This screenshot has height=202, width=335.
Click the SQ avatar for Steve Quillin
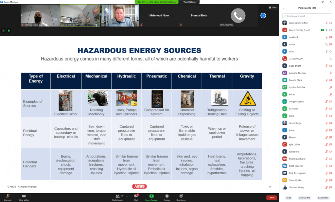(x=285, y=180)
